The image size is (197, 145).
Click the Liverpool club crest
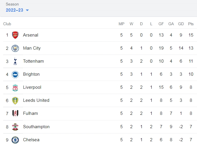tap(15, 88)
